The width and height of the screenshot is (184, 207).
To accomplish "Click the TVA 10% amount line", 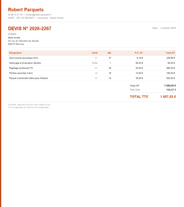I will click(x=153, y=90).
